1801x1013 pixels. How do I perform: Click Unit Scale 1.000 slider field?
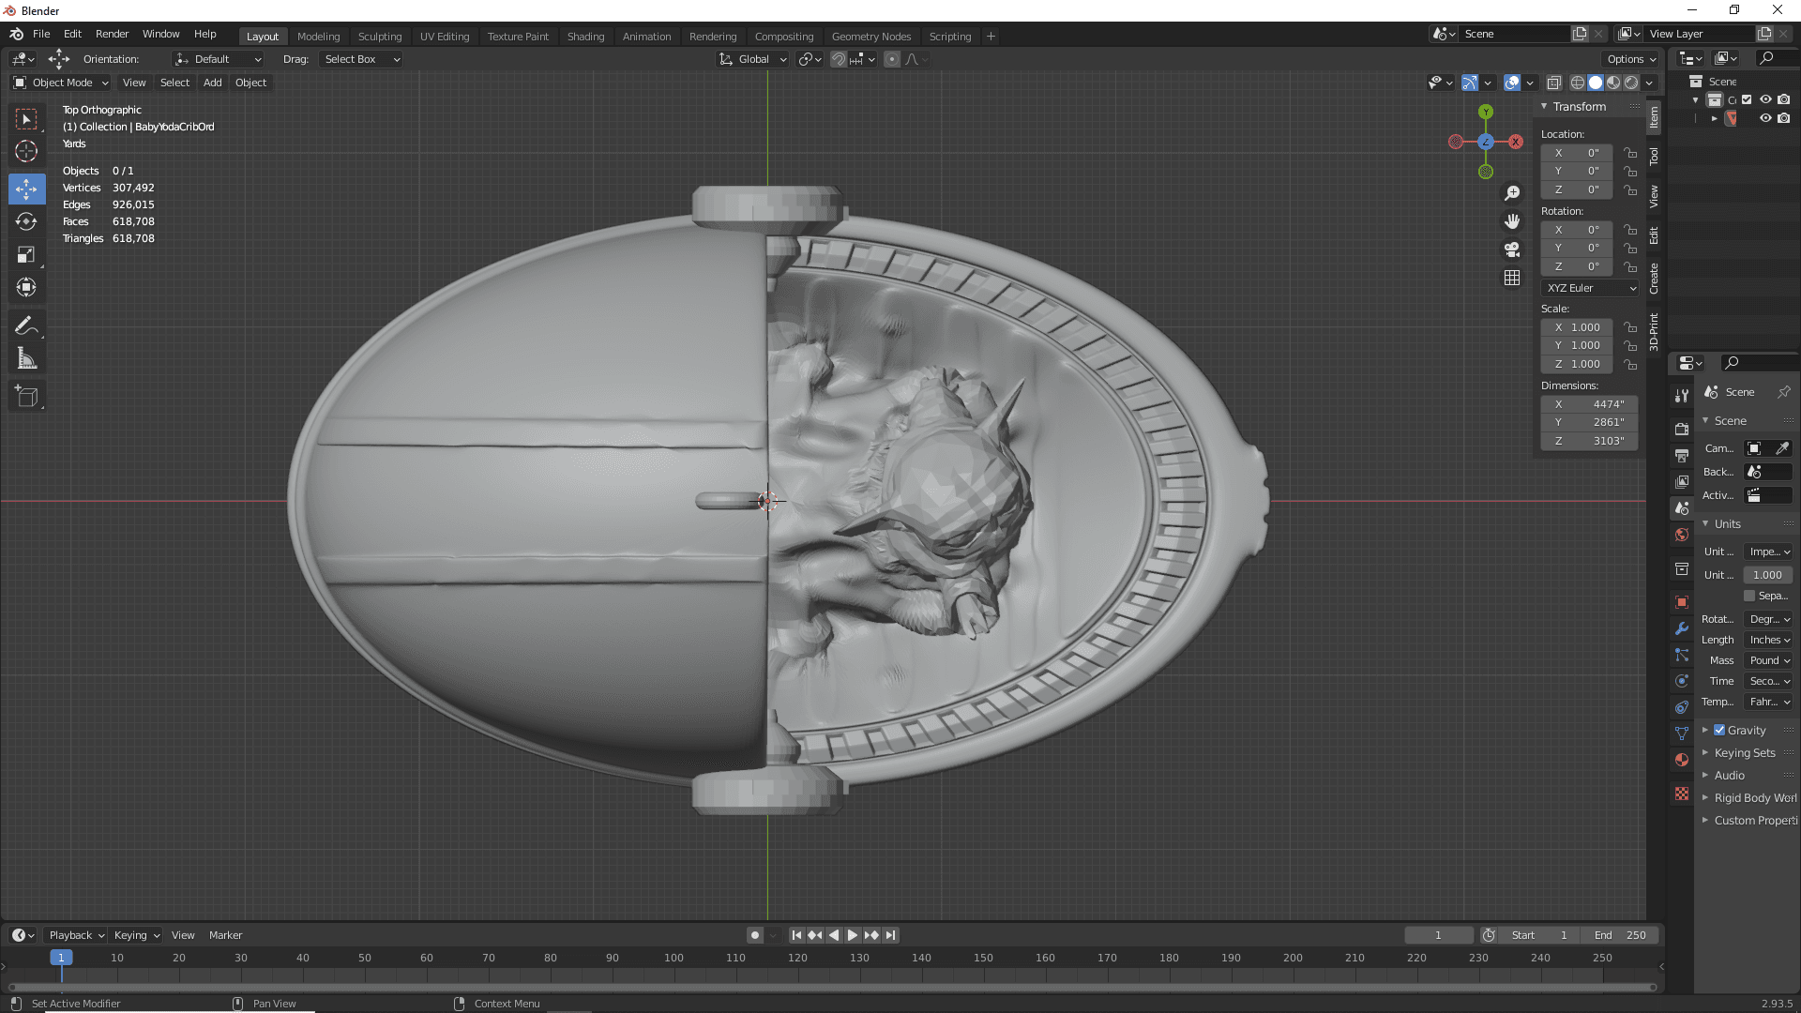1768,575
